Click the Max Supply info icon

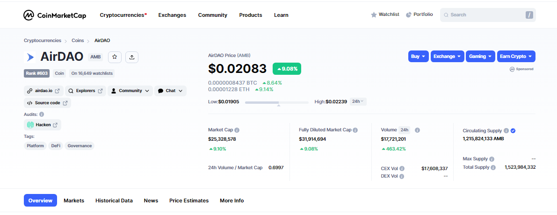[x=492, y=159]
